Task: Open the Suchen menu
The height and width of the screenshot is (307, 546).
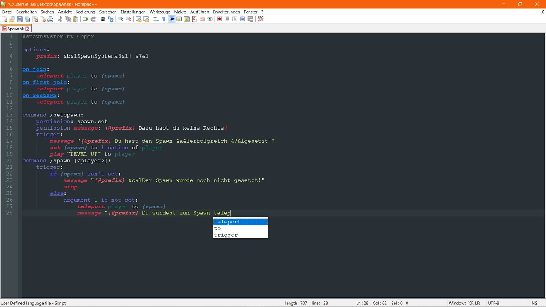Action: (47, 12)
